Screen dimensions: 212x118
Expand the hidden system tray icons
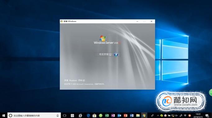pos(158,116)
